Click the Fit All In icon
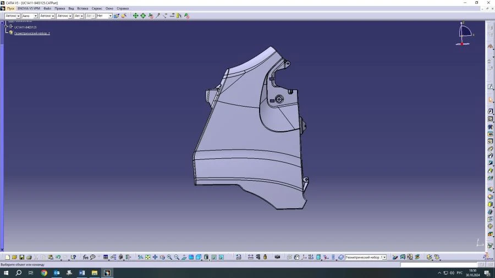 148,257
